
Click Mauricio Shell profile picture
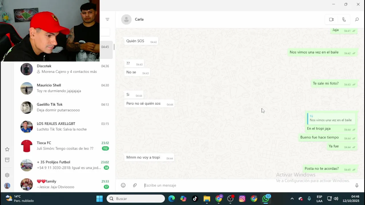[27, 88]
